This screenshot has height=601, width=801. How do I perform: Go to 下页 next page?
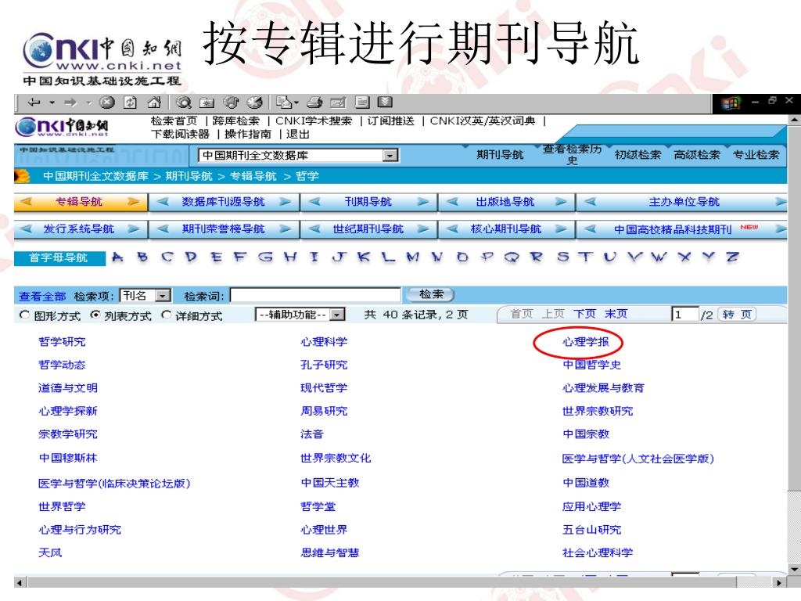[584, 314]
